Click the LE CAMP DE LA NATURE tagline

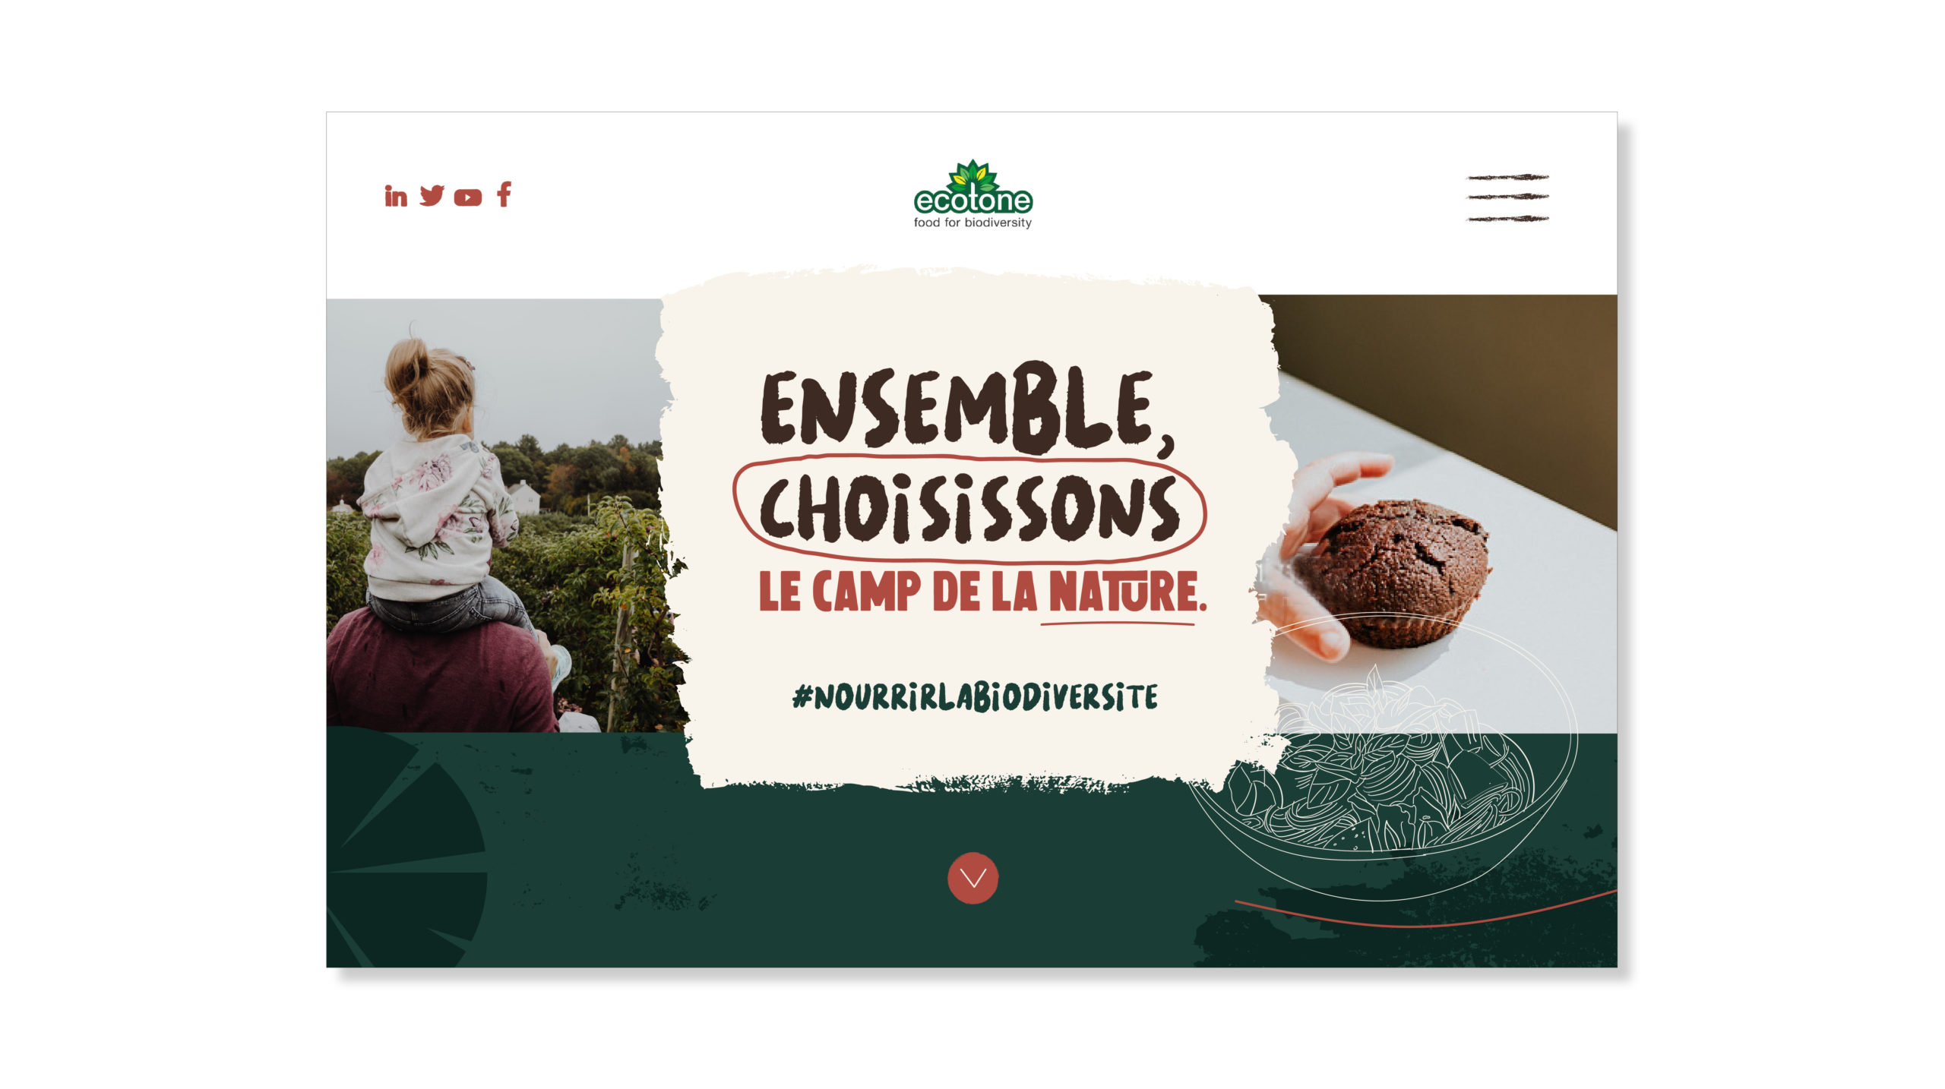(x=982, y=592)
